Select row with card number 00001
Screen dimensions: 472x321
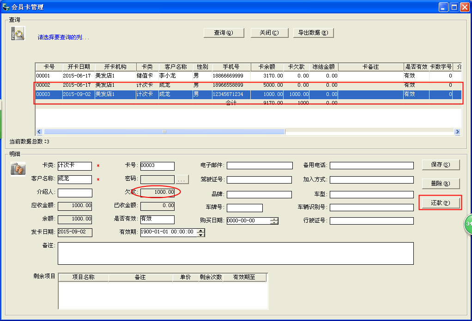[x=248, y=76]
